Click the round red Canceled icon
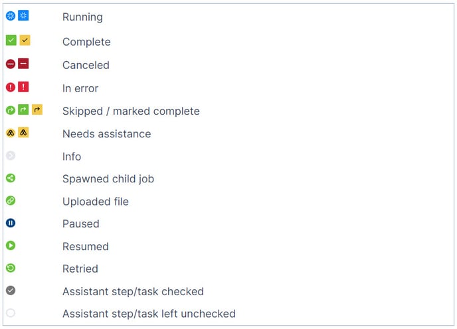This screenshot has height=329, width=457. click(x=11, y=64)
